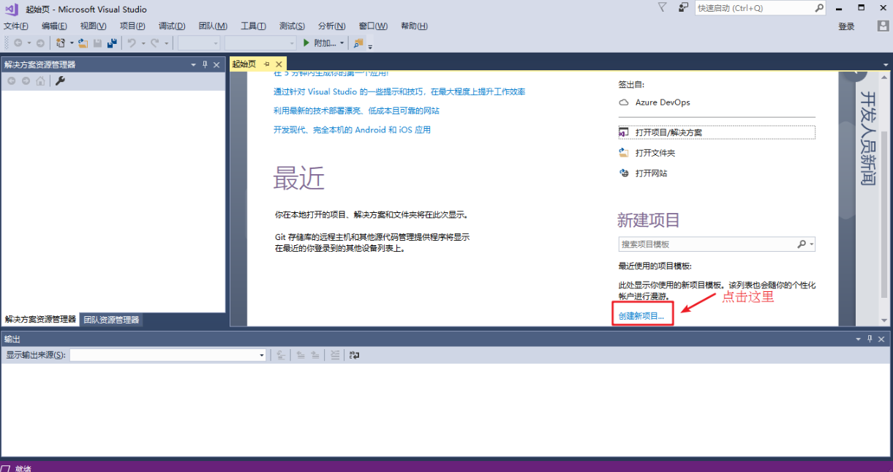
Task: Open the 显示输出来源 dropdown
Action: pos(262,355)
